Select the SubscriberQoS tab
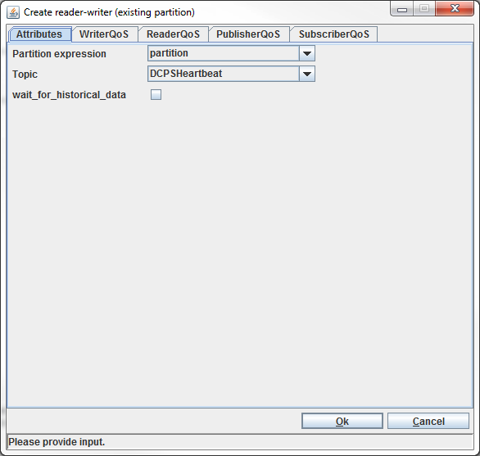Viewport: 480px width, 456px height. (334, 34)
